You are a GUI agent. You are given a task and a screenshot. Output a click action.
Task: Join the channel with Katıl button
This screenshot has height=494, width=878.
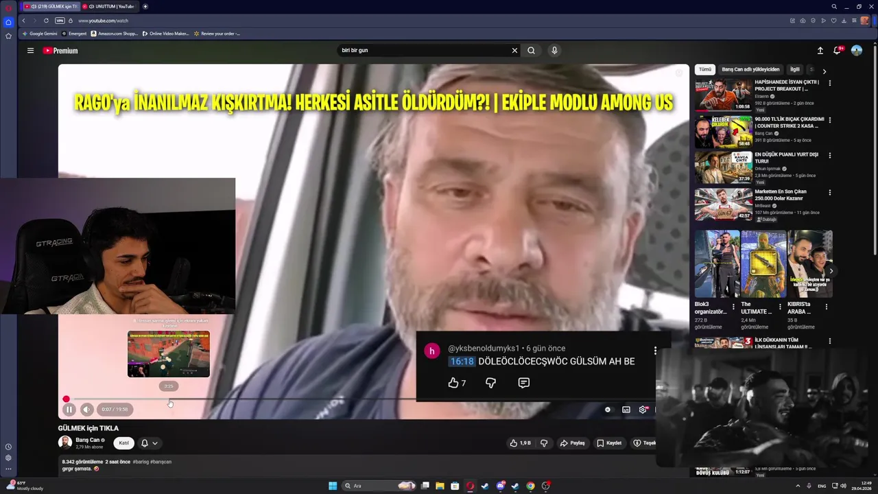[124, 443]
